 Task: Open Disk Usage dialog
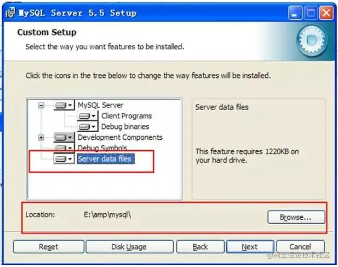coord(129,247)
